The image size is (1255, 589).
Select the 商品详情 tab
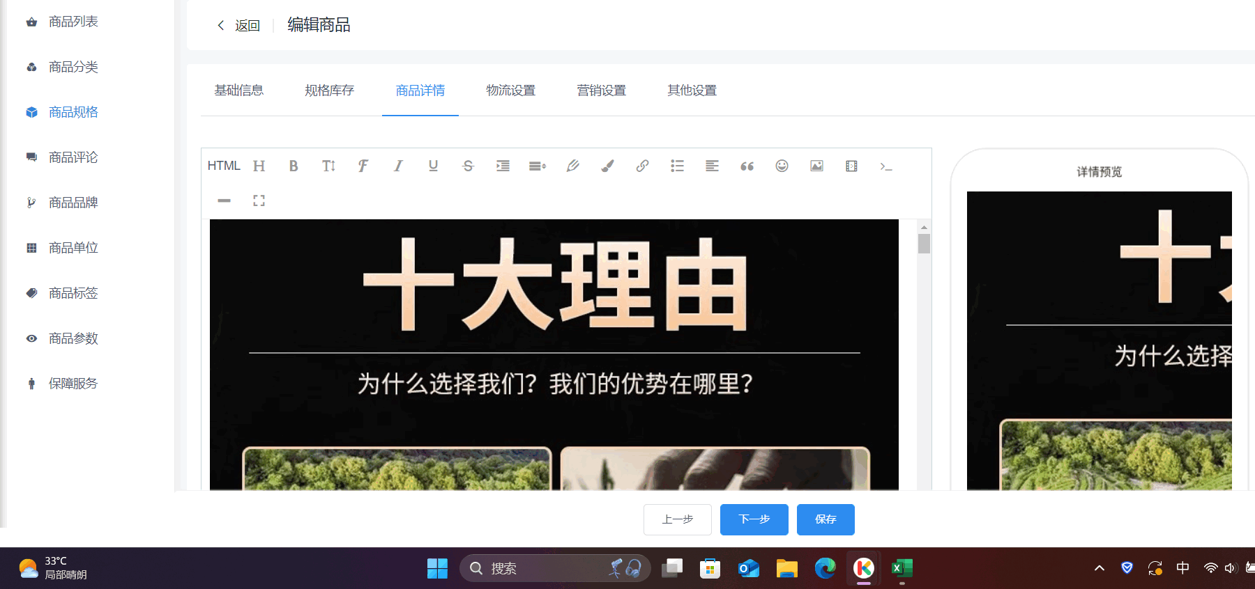coord(420,91)
